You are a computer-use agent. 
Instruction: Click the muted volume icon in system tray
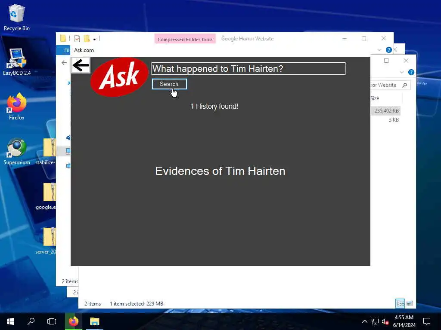pyautogui.click(x=385, y=321)
